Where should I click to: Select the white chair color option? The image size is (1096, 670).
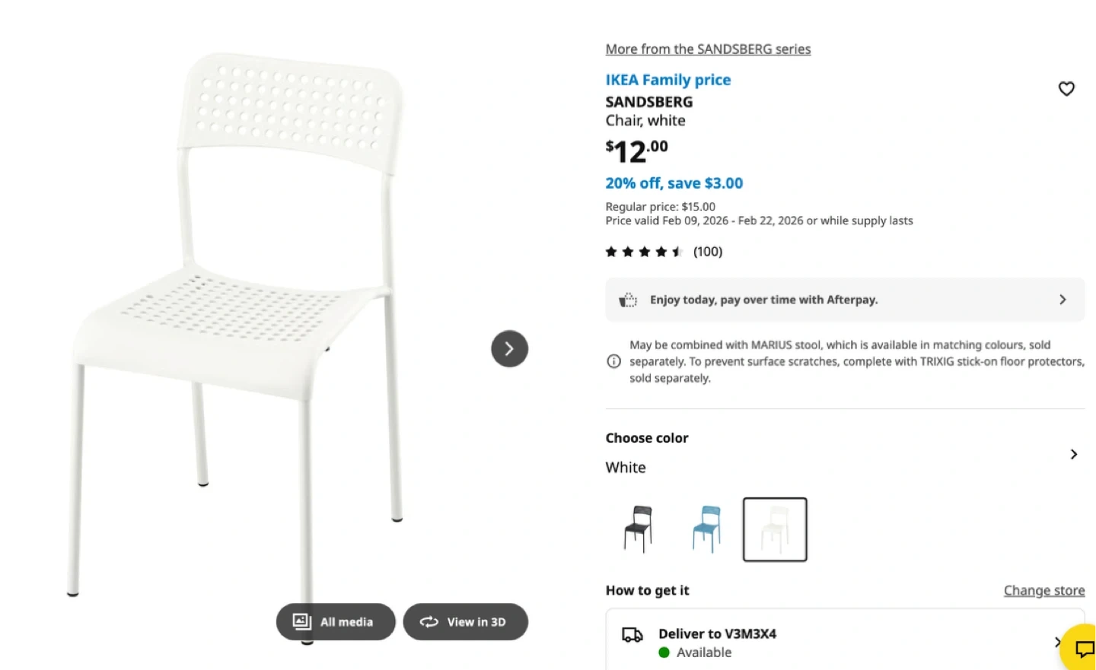tap(775, 529)
